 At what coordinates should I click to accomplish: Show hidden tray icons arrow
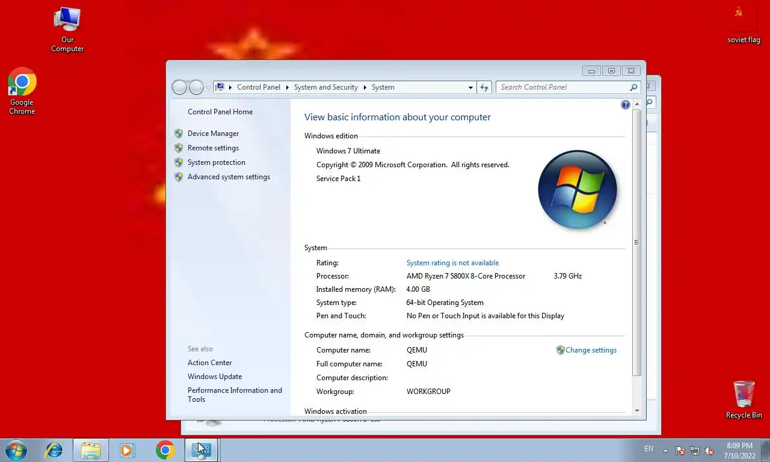665,451
